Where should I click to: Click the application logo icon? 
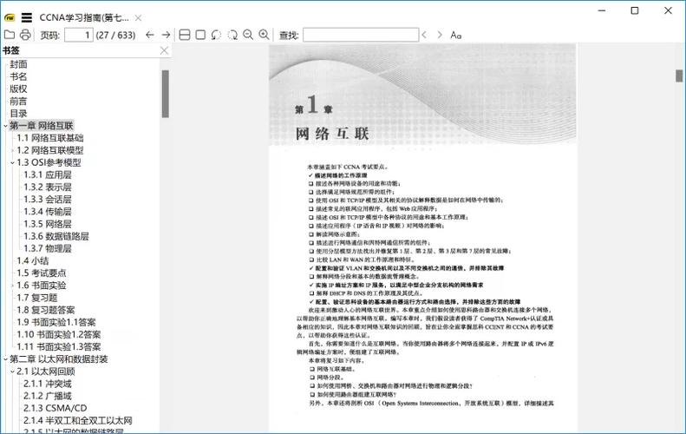(x=10, y=18)
